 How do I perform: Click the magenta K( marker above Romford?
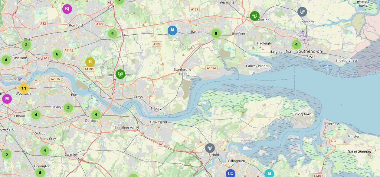(67, 9)
